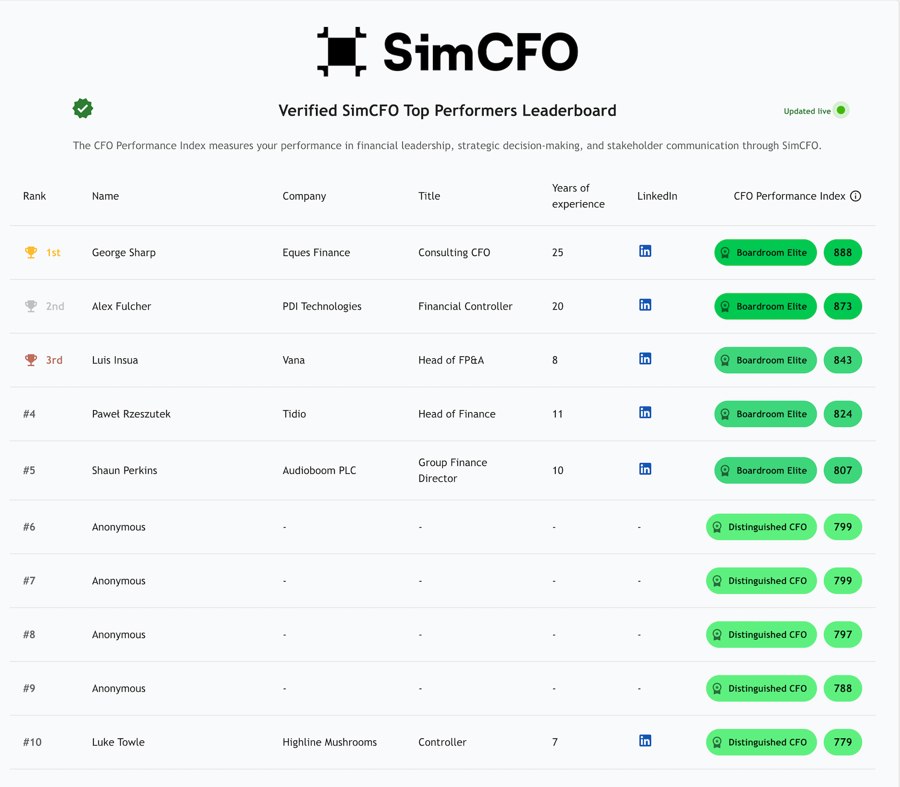
Task: Click the 807 score pill
Action: 843,471
